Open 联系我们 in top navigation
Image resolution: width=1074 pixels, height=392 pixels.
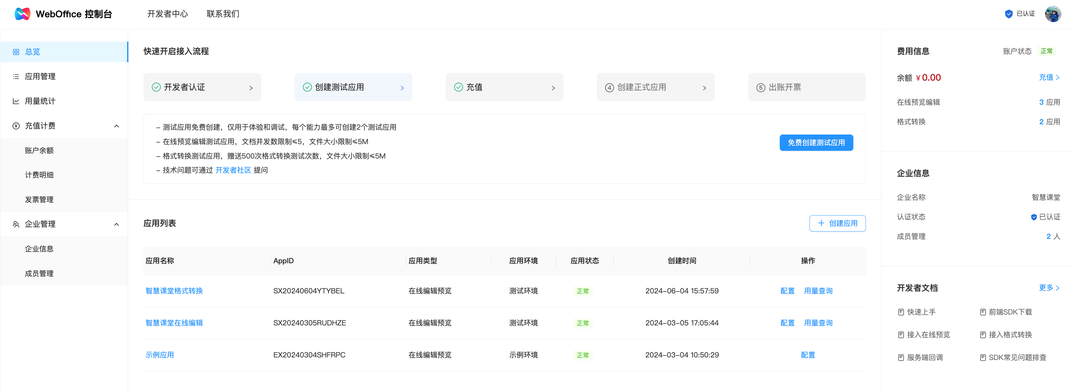pos(223,14)
